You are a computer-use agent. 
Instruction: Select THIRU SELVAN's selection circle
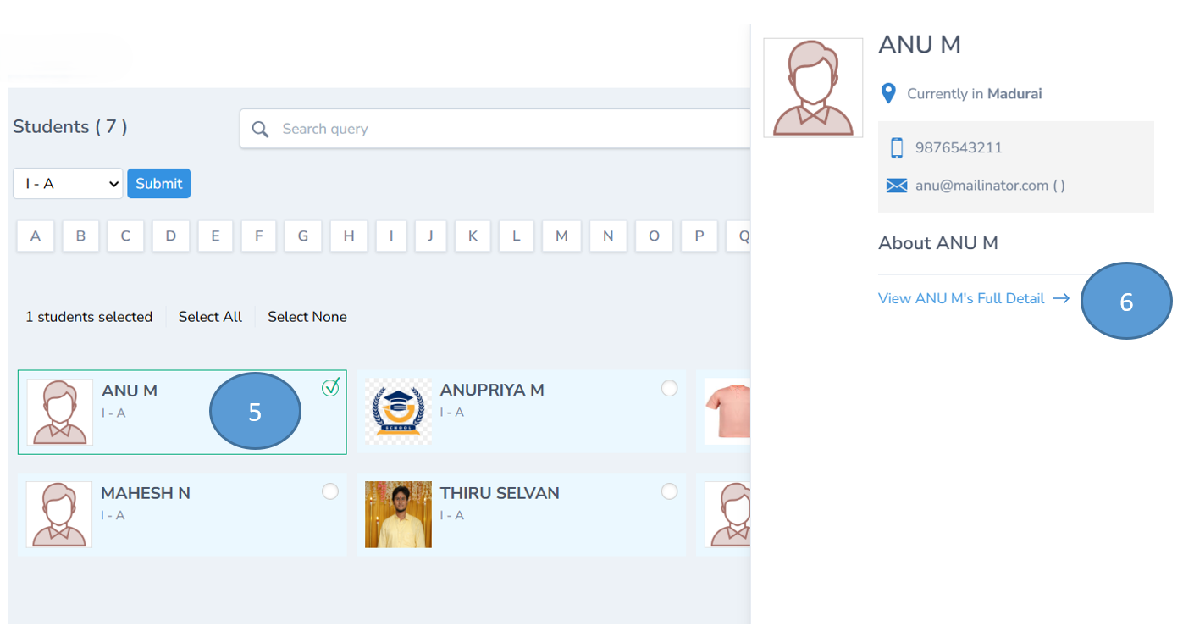(x=670, y=491)
